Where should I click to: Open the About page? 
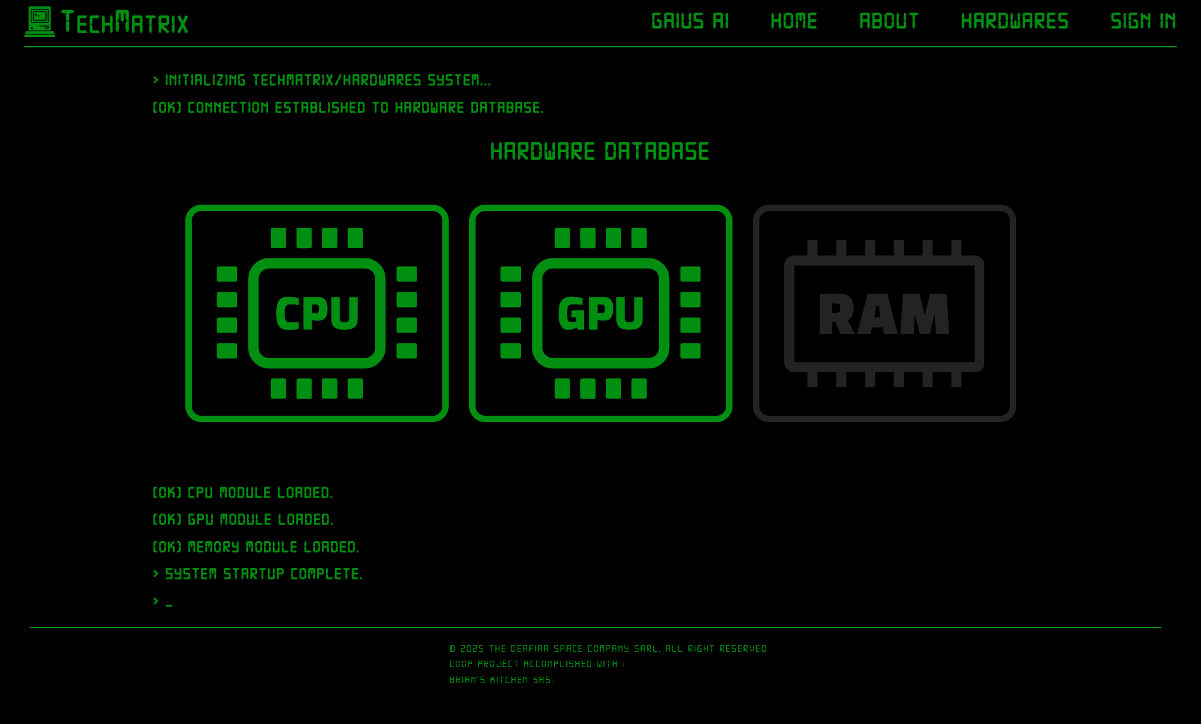pos(889,21)
